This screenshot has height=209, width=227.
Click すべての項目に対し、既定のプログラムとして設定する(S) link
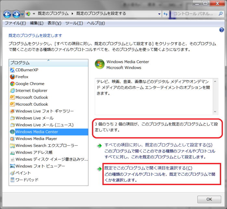[158, 145]
